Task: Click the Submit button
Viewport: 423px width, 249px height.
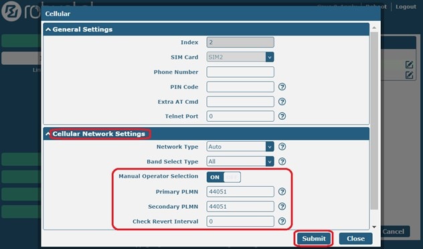Action: (x=314, y=238)
